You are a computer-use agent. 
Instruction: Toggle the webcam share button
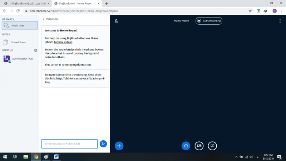pos(199,146)
